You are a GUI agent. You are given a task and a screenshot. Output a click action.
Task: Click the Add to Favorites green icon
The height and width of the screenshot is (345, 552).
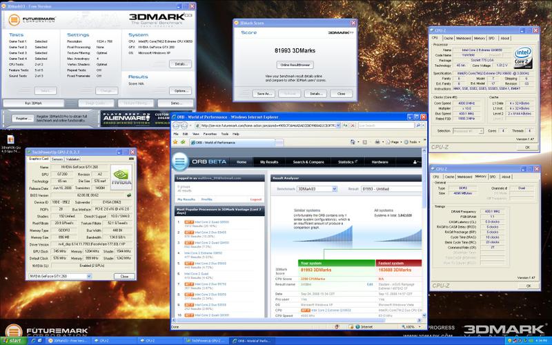point(183,142)
